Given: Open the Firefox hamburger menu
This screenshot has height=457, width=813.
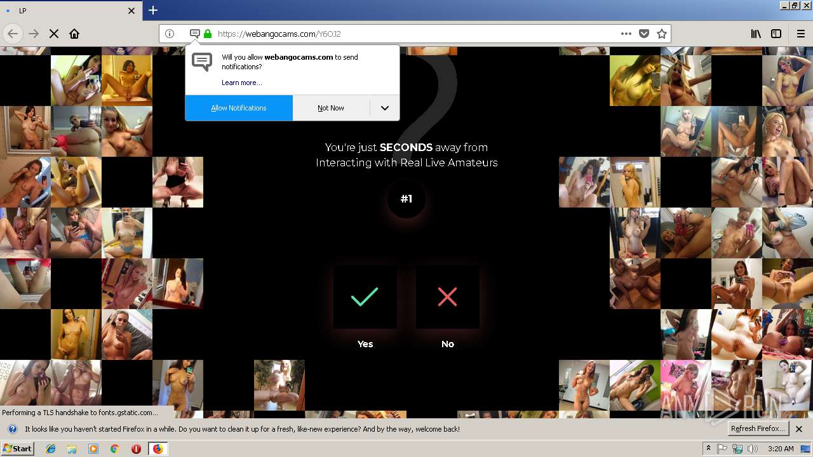Looking at the screenshot, I should pos(801,34).
